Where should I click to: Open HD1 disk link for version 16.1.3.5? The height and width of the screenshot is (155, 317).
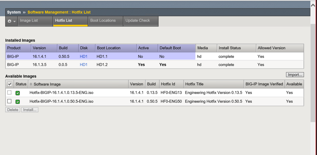[x=83, y=65]
